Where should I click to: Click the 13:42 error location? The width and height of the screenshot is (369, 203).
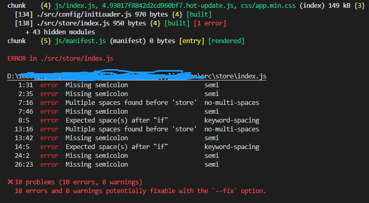click(24, 138)
